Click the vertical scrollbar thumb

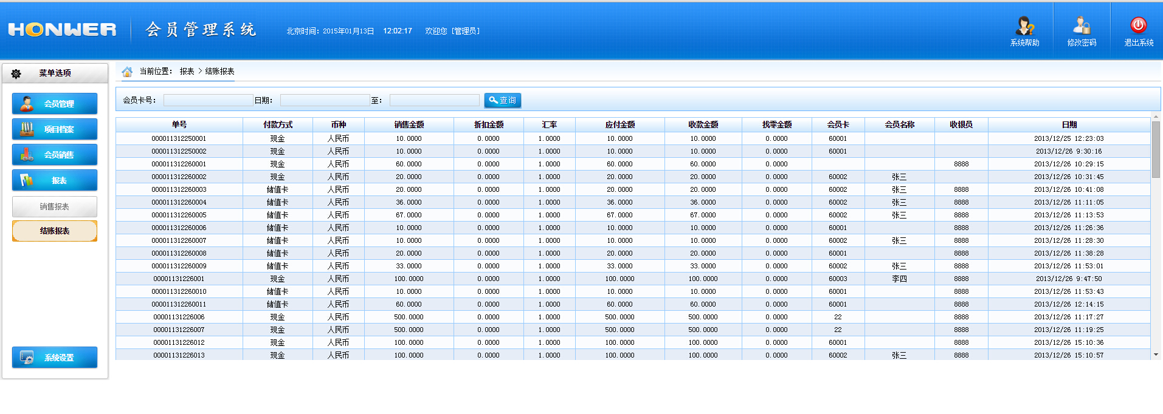[1156, 149]
